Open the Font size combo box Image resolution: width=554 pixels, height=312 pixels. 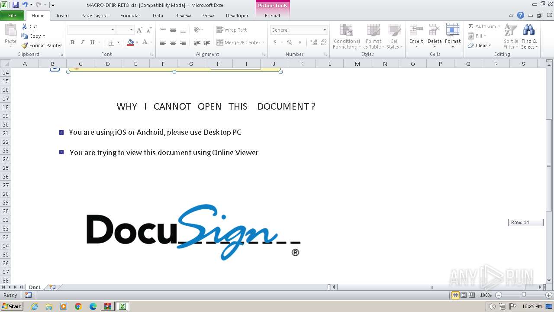(125, 30)
